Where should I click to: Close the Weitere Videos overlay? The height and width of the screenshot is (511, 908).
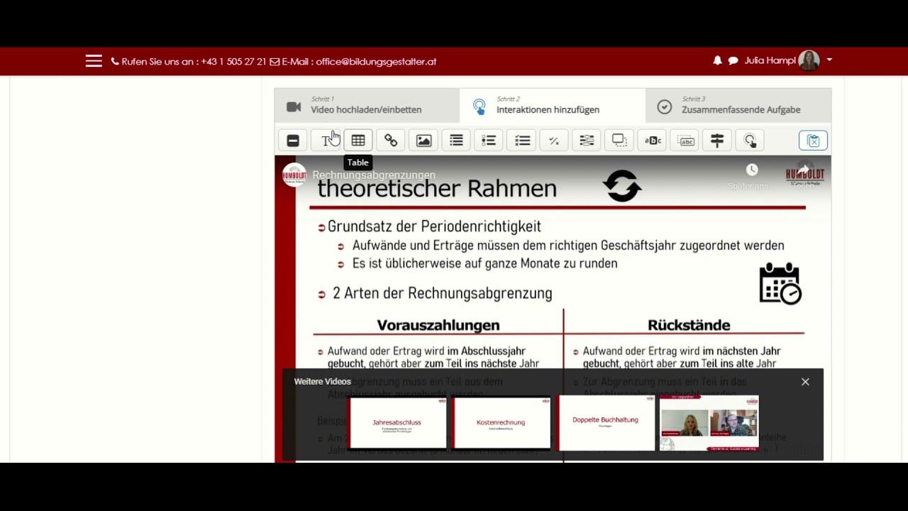click(x=805, y=382)
